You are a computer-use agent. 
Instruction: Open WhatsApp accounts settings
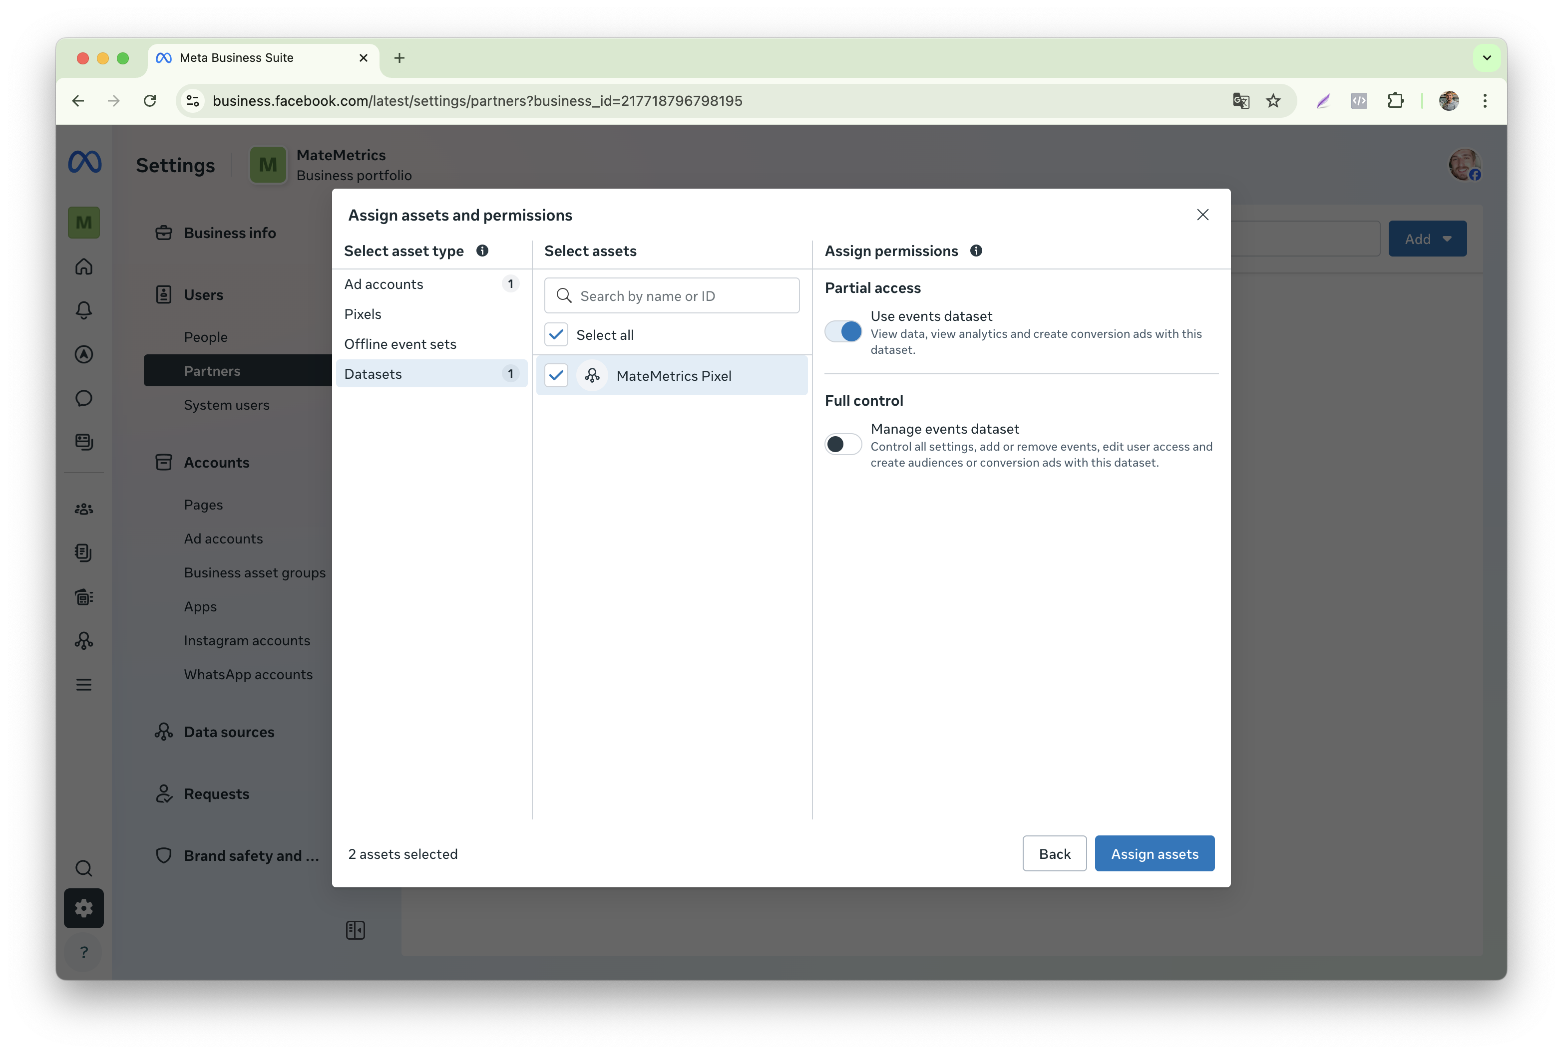click(x=248, y=674)
